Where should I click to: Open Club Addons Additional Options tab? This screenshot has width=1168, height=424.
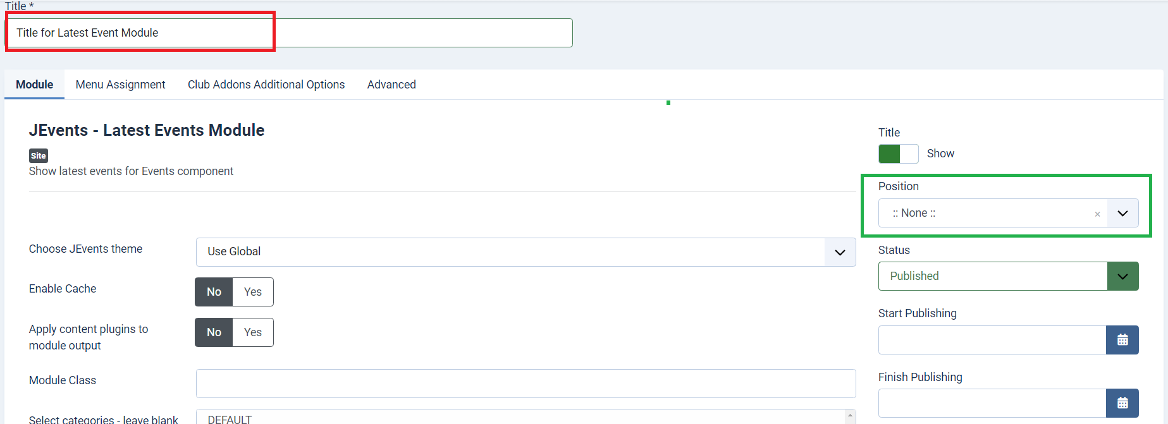tap(266, 85)
